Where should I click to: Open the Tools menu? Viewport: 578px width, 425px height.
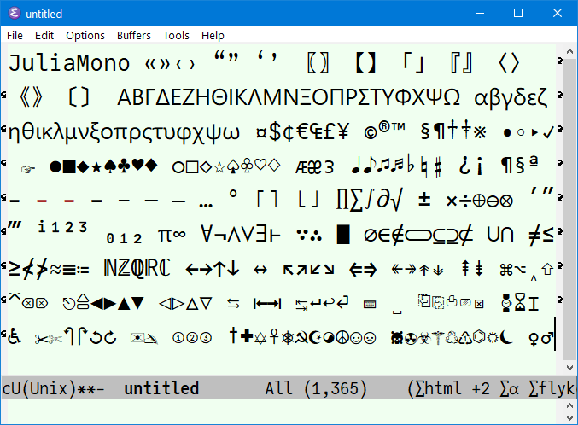(x=176, y=35)
